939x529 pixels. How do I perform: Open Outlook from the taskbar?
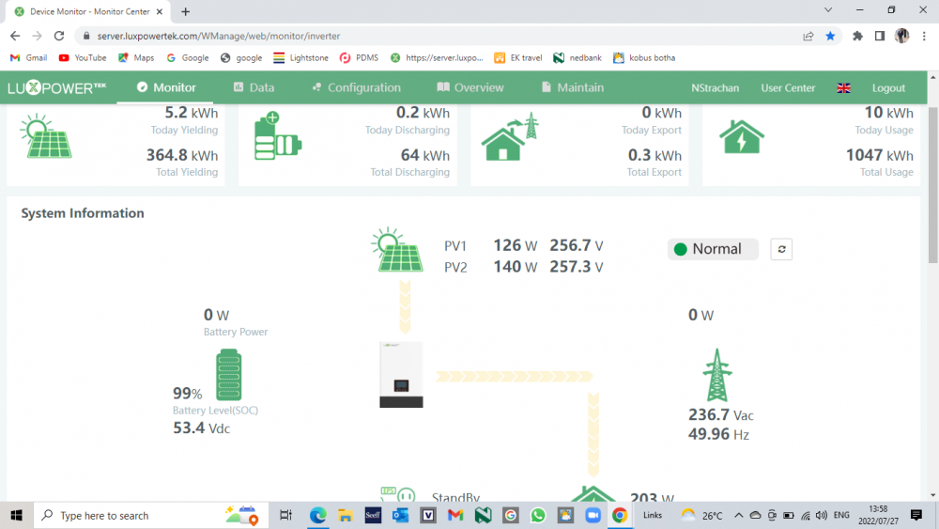401,515
